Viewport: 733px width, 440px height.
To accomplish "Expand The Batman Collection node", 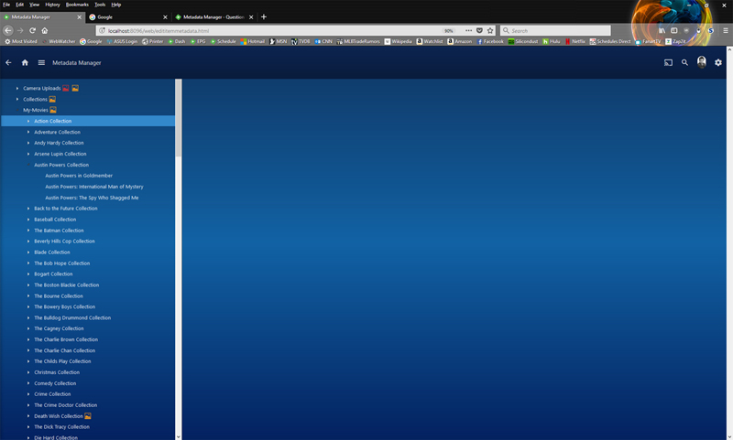I will [28, 231].
